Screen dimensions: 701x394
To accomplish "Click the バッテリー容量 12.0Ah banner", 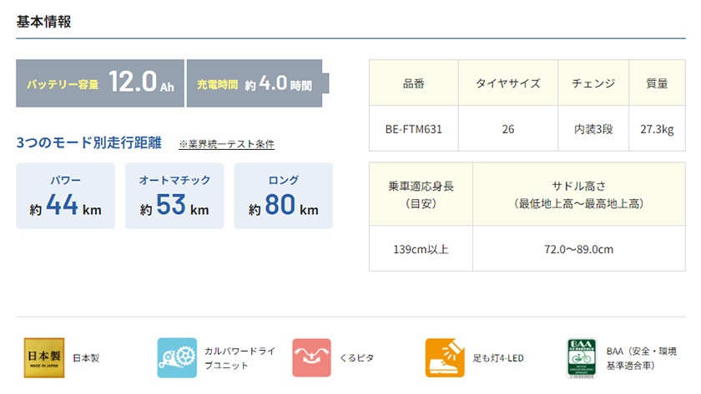I will pyautogui.click(x=99, y=83).
